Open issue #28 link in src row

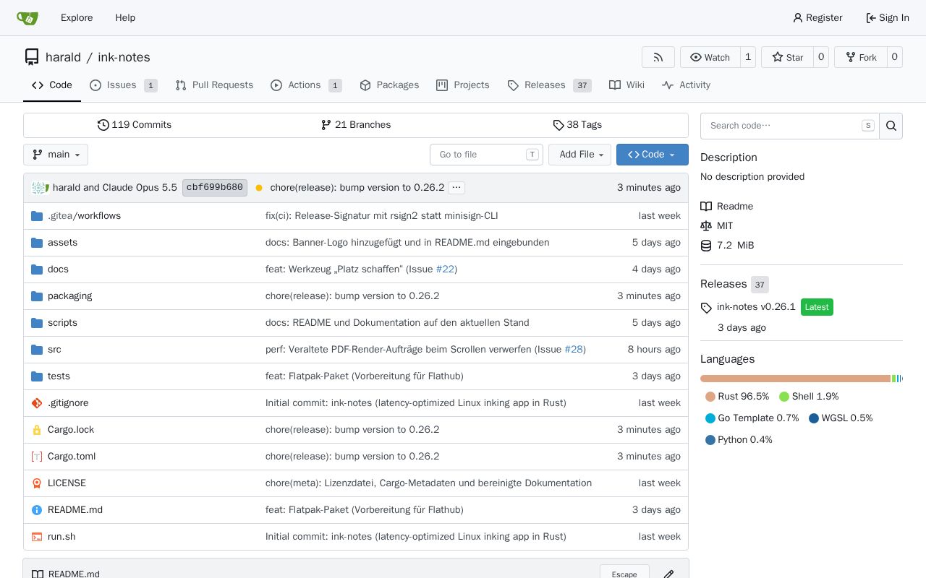pyautogui.click(x=574, y=350)
